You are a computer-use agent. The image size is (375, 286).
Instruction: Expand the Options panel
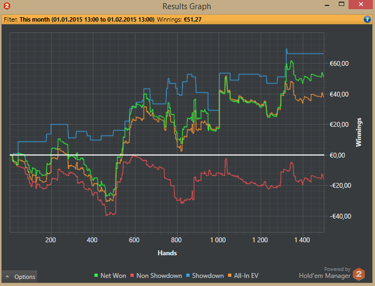pos(19,277)
